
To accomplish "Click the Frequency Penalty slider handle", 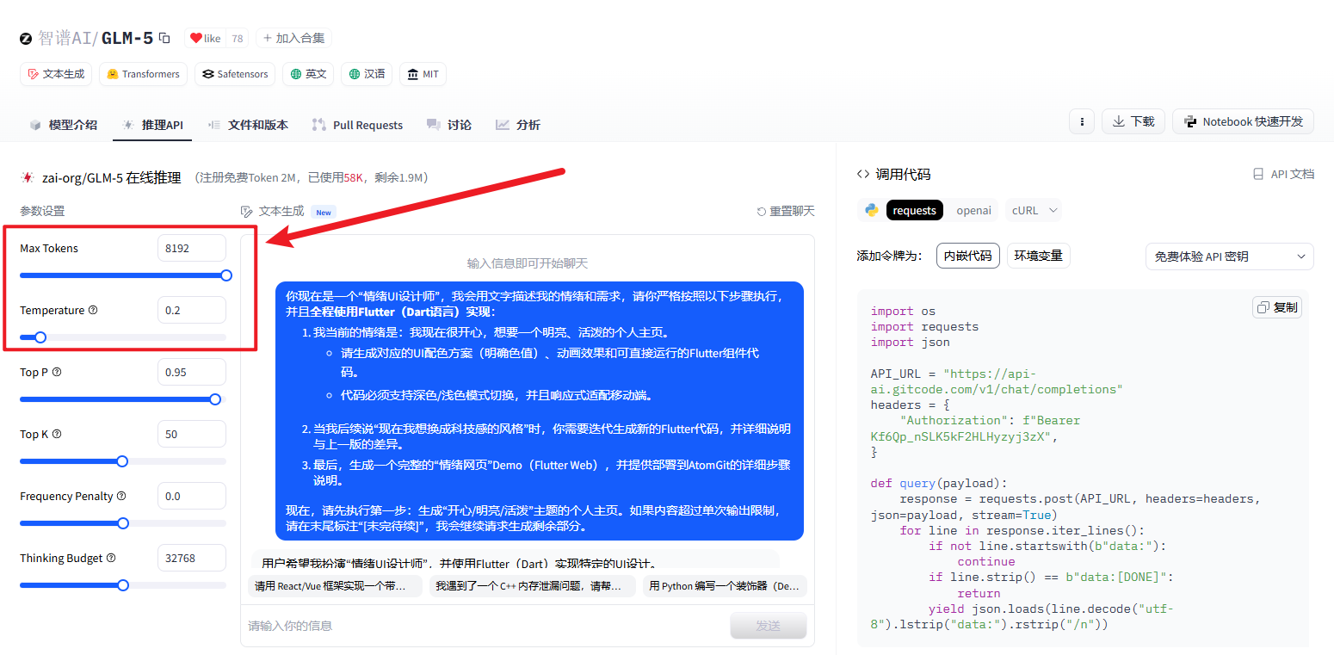I will point(123,523).
